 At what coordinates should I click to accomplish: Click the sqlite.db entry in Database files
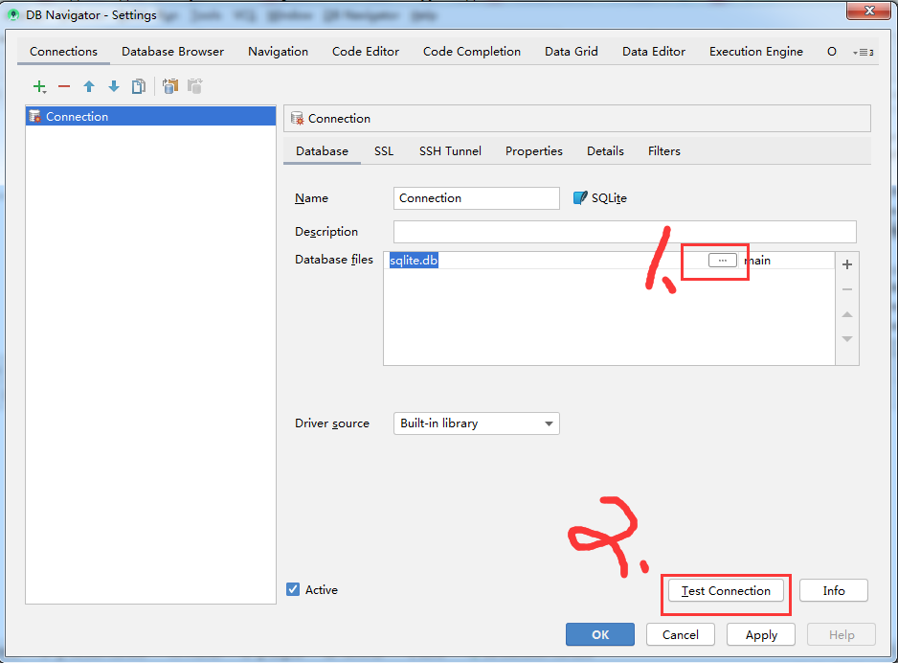414,260
